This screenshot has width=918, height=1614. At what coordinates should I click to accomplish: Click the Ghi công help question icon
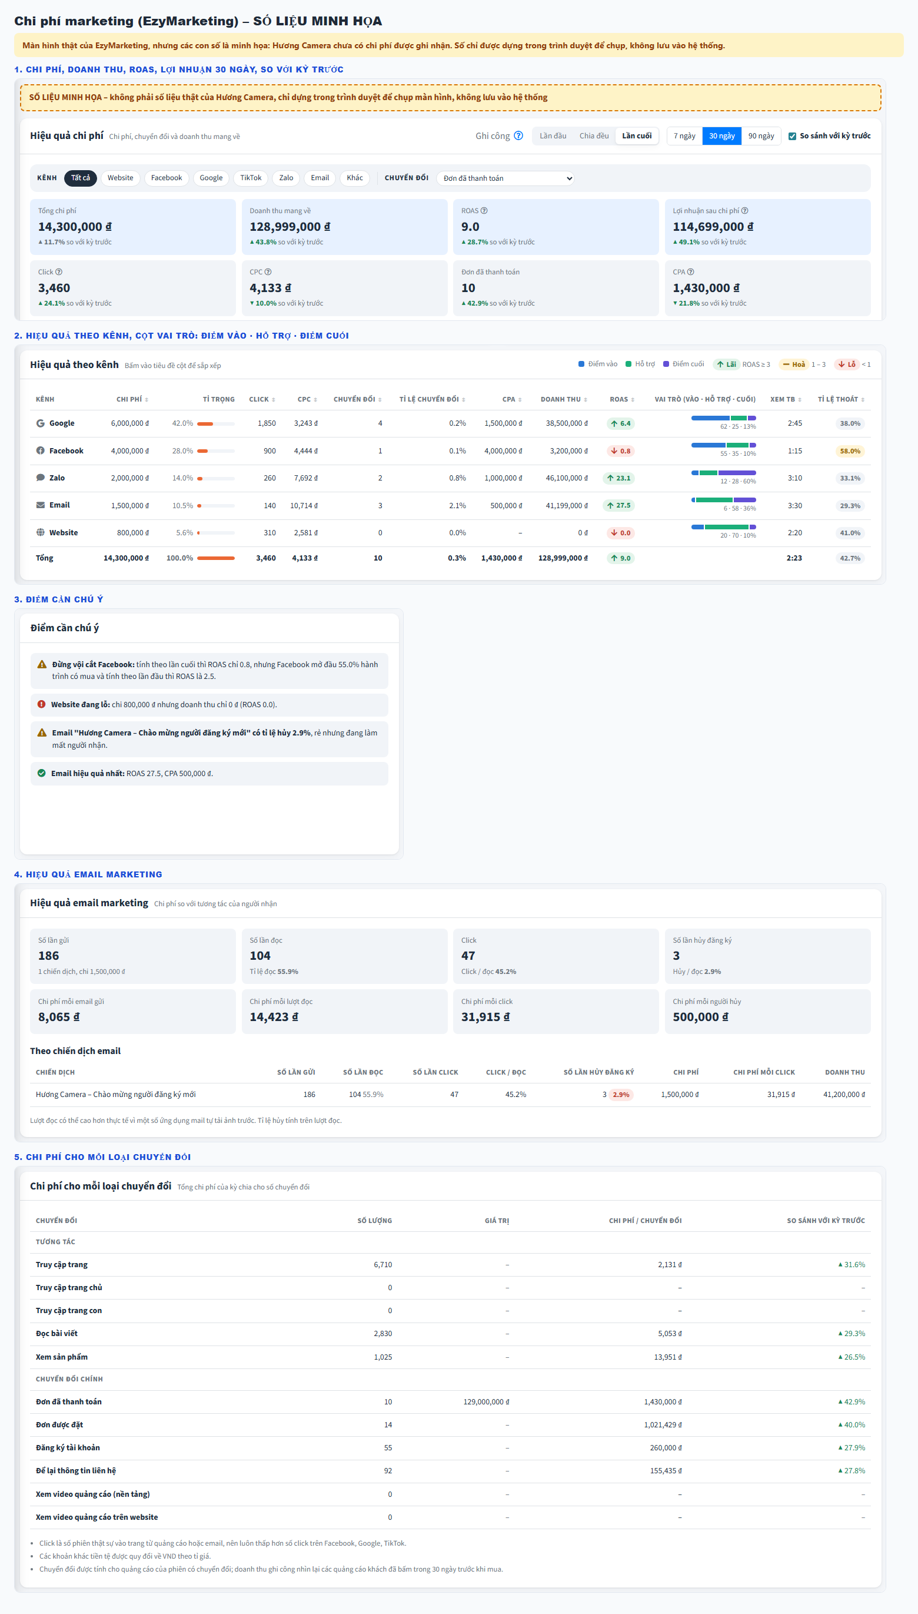click(x=518, y=135)
